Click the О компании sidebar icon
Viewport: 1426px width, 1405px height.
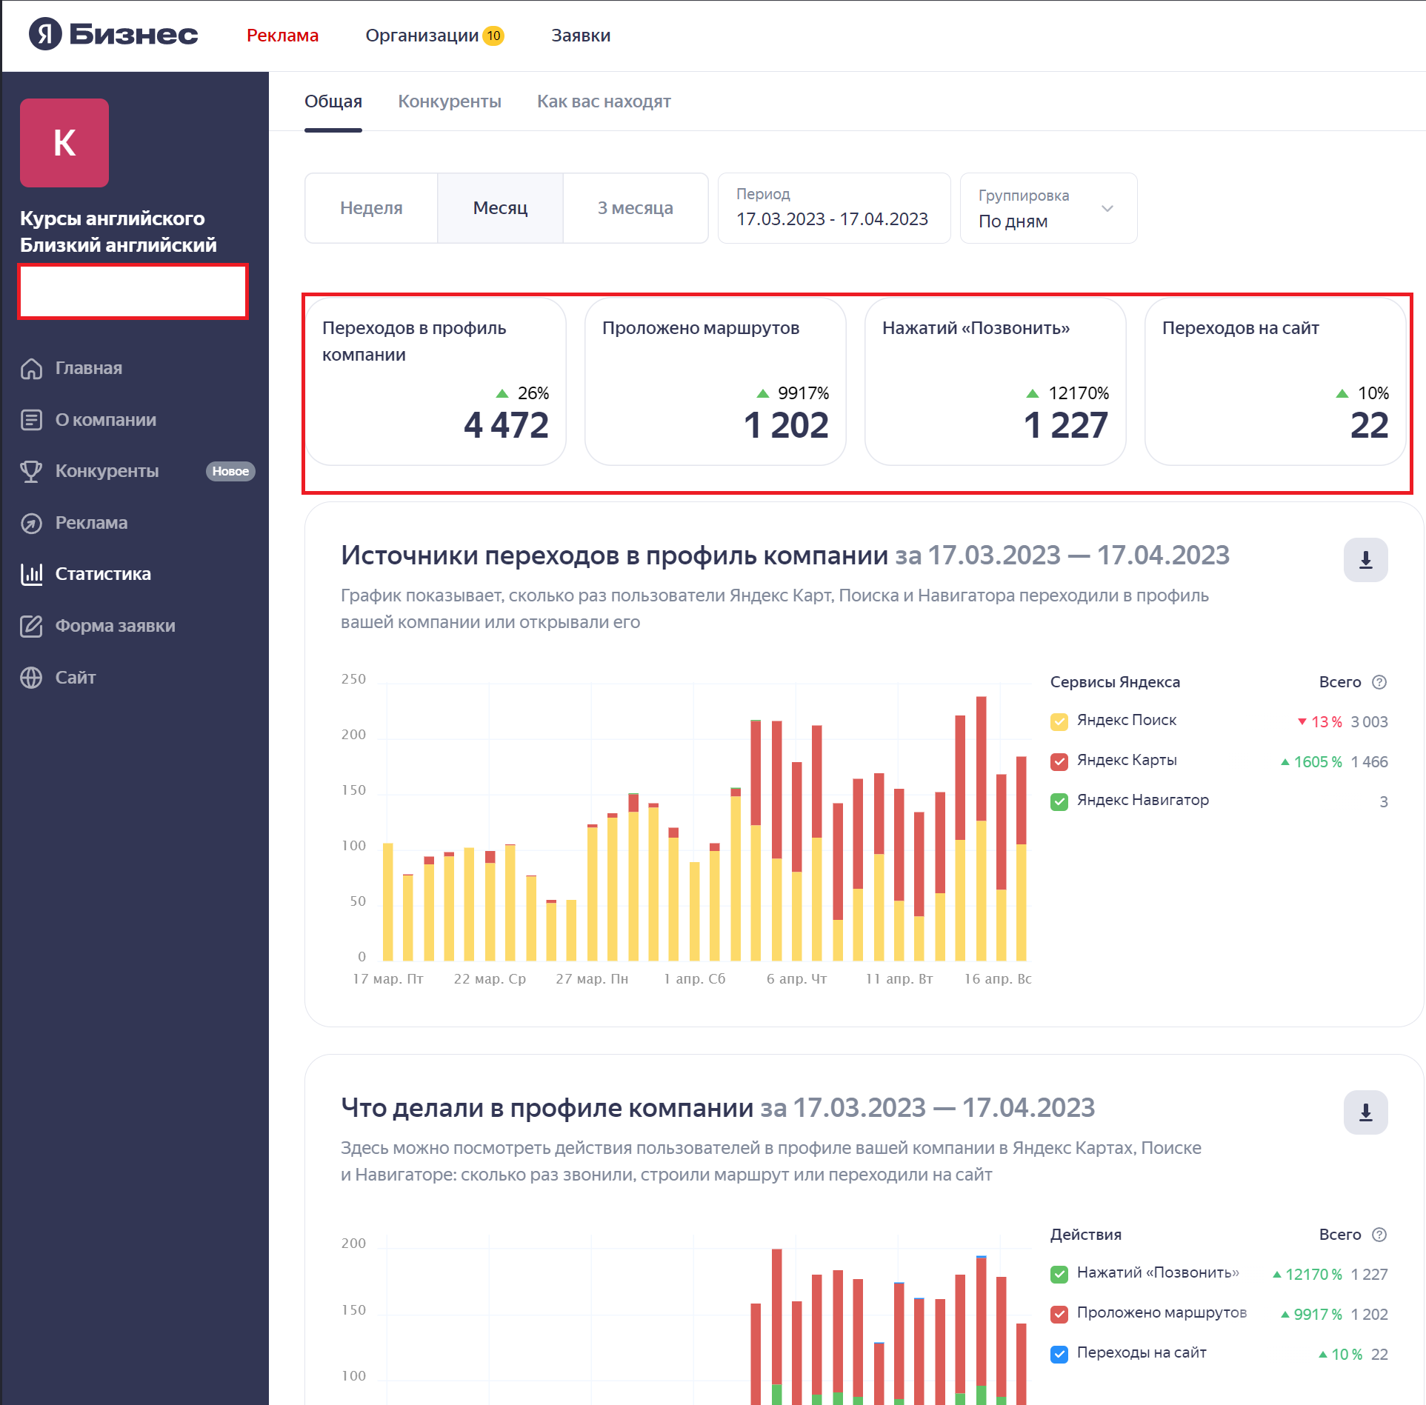click(31, 420)
